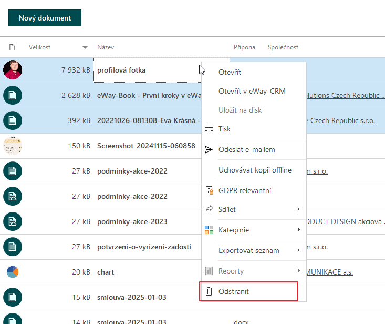Open the KOMUNIKACE a.s. company link
Image resolution: width=385 pixels, height=324 pixels.
tap(329, 272)
